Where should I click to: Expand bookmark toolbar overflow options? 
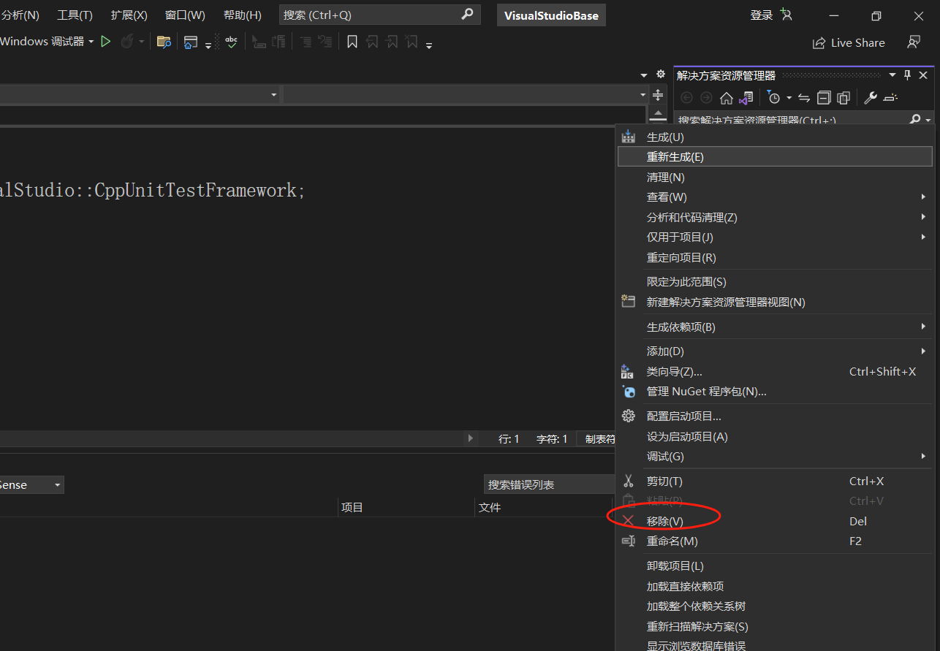[x=429, y=45]
